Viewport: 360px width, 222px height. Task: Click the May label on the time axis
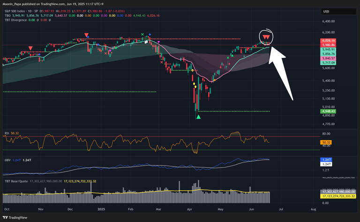pyautogui.click(x=220, y=209)
